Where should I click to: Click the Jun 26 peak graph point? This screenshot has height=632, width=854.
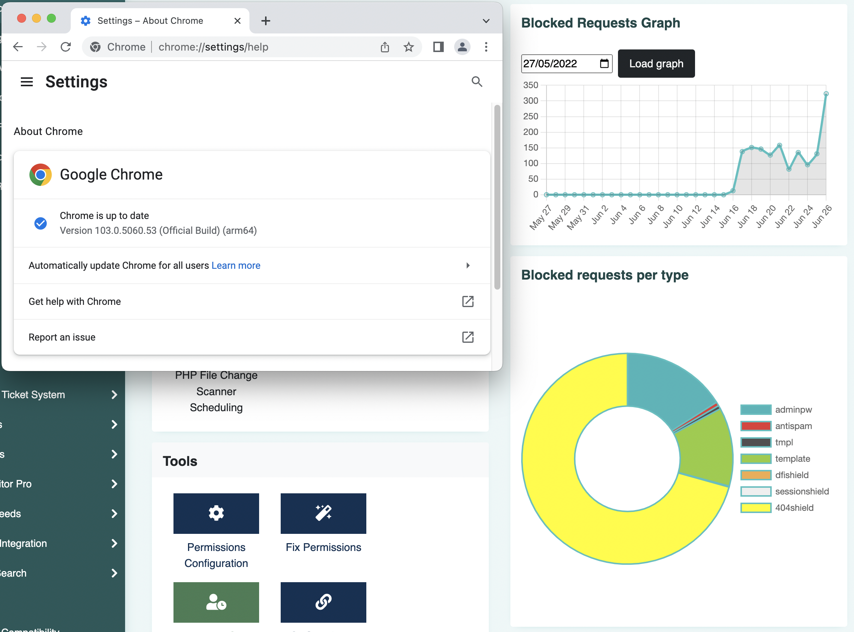[826, 94]
